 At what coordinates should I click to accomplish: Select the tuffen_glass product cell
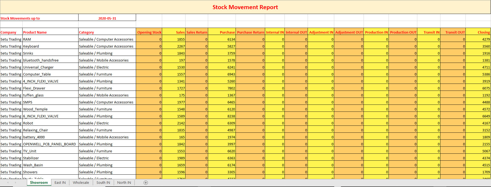50,94
